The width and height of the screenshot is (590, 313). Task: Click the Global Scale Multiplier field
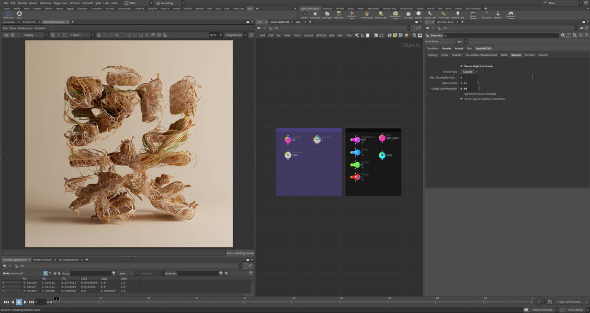[468, 89]
